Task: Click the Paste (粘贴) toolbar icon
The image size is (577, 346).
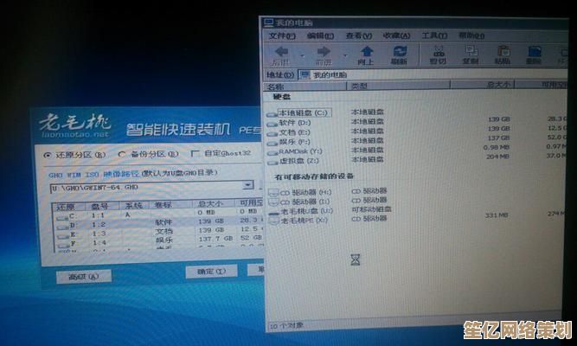Action: pyautogui.click(x=503, y=51)
